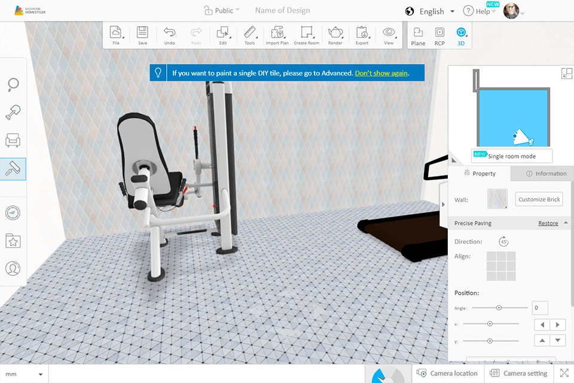The image size is (574, 383).
Task: Switch to the Information tab
Action: (x=546, y=173)
